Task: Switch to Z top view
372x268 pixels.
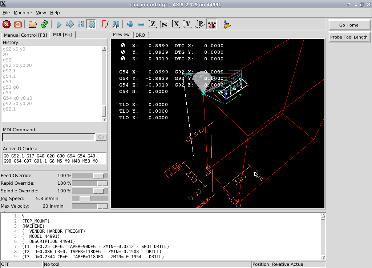Action: (x=153, y=24)
